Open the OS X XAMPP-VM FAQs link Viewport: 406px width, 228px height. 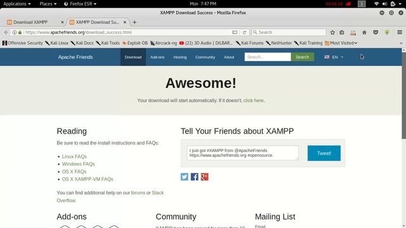[x=88, y=179]
